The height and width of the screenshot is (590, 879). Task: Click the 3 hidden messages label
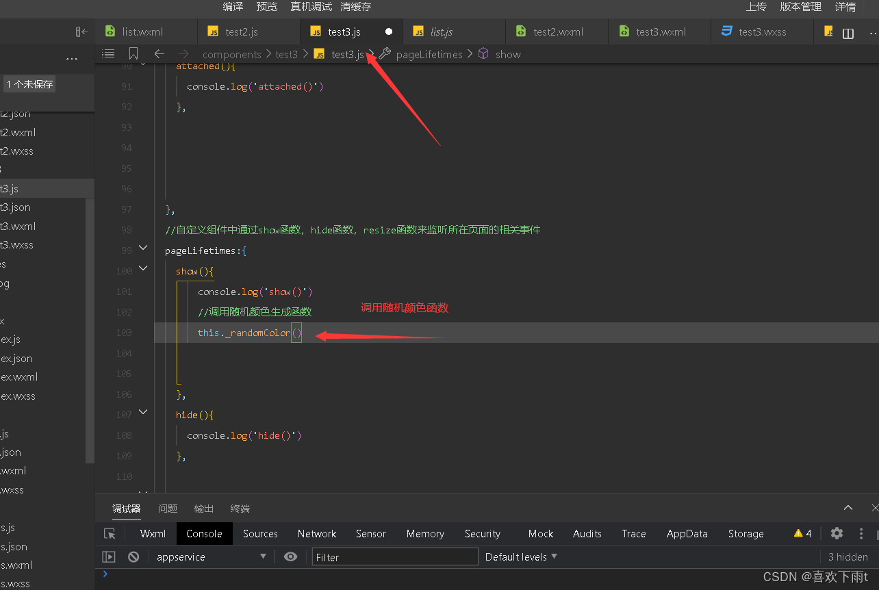848,557
